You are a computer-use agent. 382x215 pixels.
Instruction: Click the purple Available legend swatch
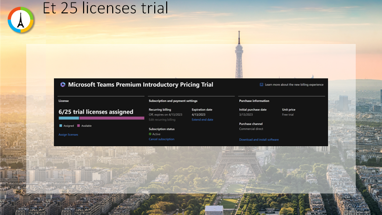tap(78, 126)
